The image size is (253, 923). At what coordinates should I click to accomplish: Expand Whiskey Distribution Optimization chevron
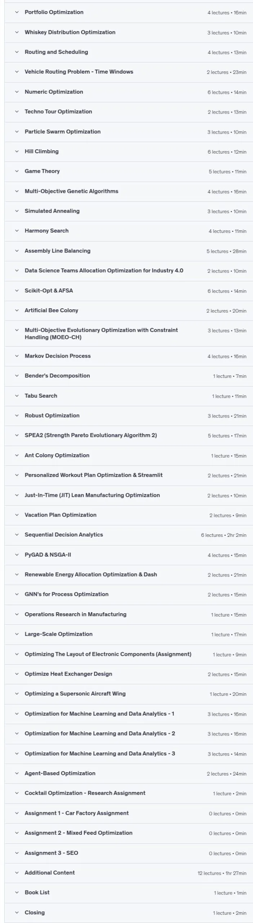(17, 32)
